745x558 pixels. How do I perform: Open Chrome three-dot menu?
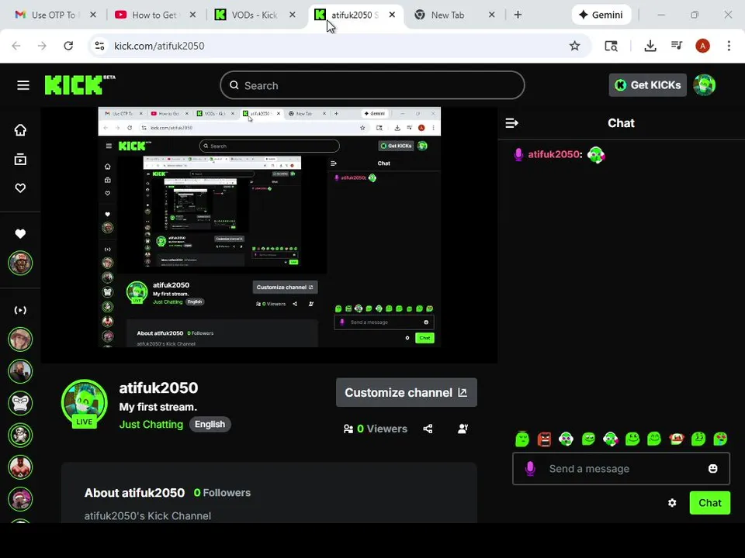click(x=729, y=46)
